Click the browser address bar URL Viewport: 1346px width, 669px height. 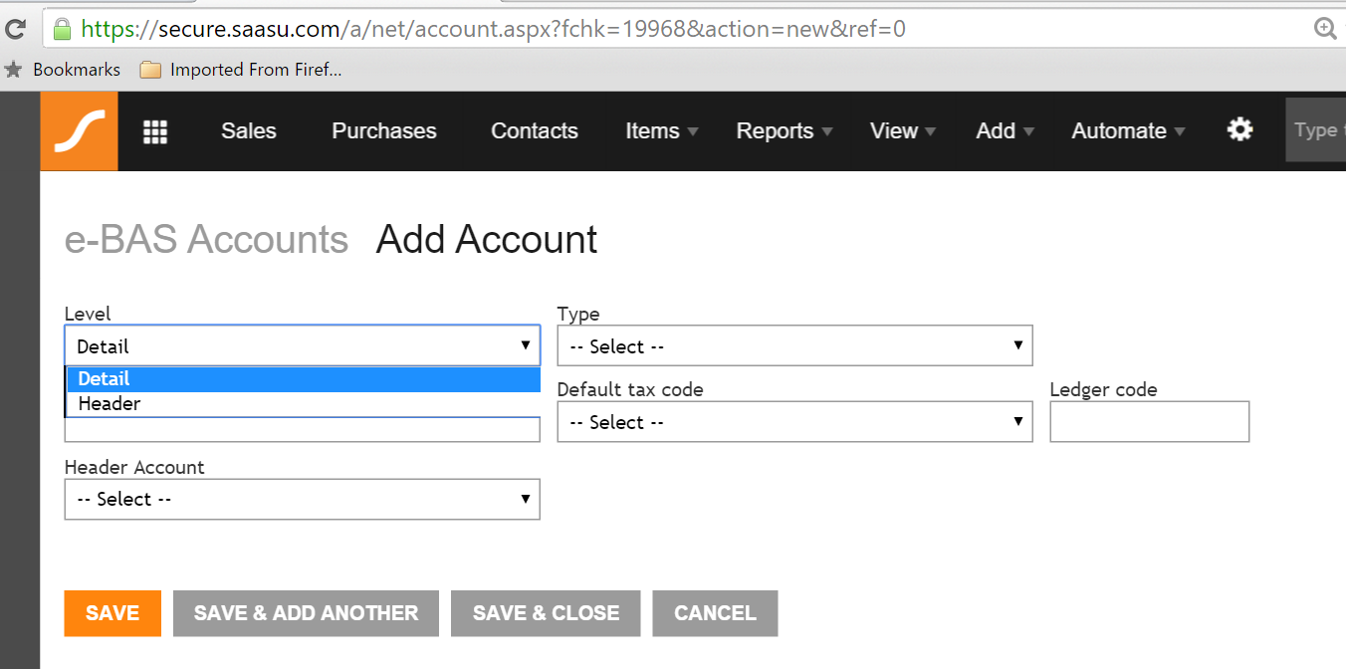[494, 29]
